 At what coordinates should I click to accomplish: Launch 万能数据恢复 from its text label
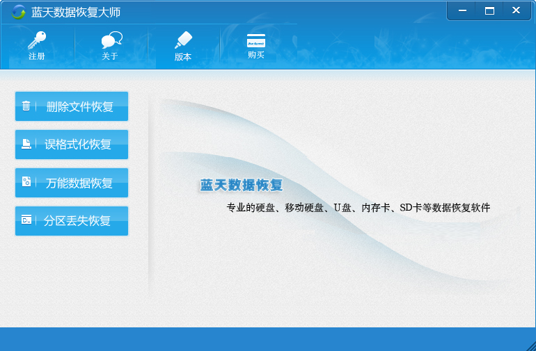(79, 183)
